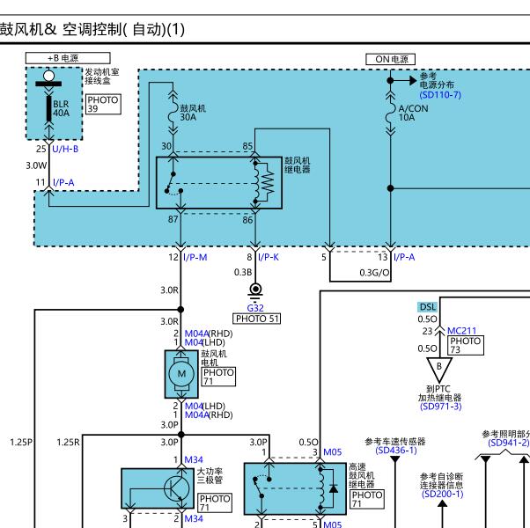Click the A/CON 10A fuse symbol
Viewport: 530px width, 528px height.
coord(390,113)
